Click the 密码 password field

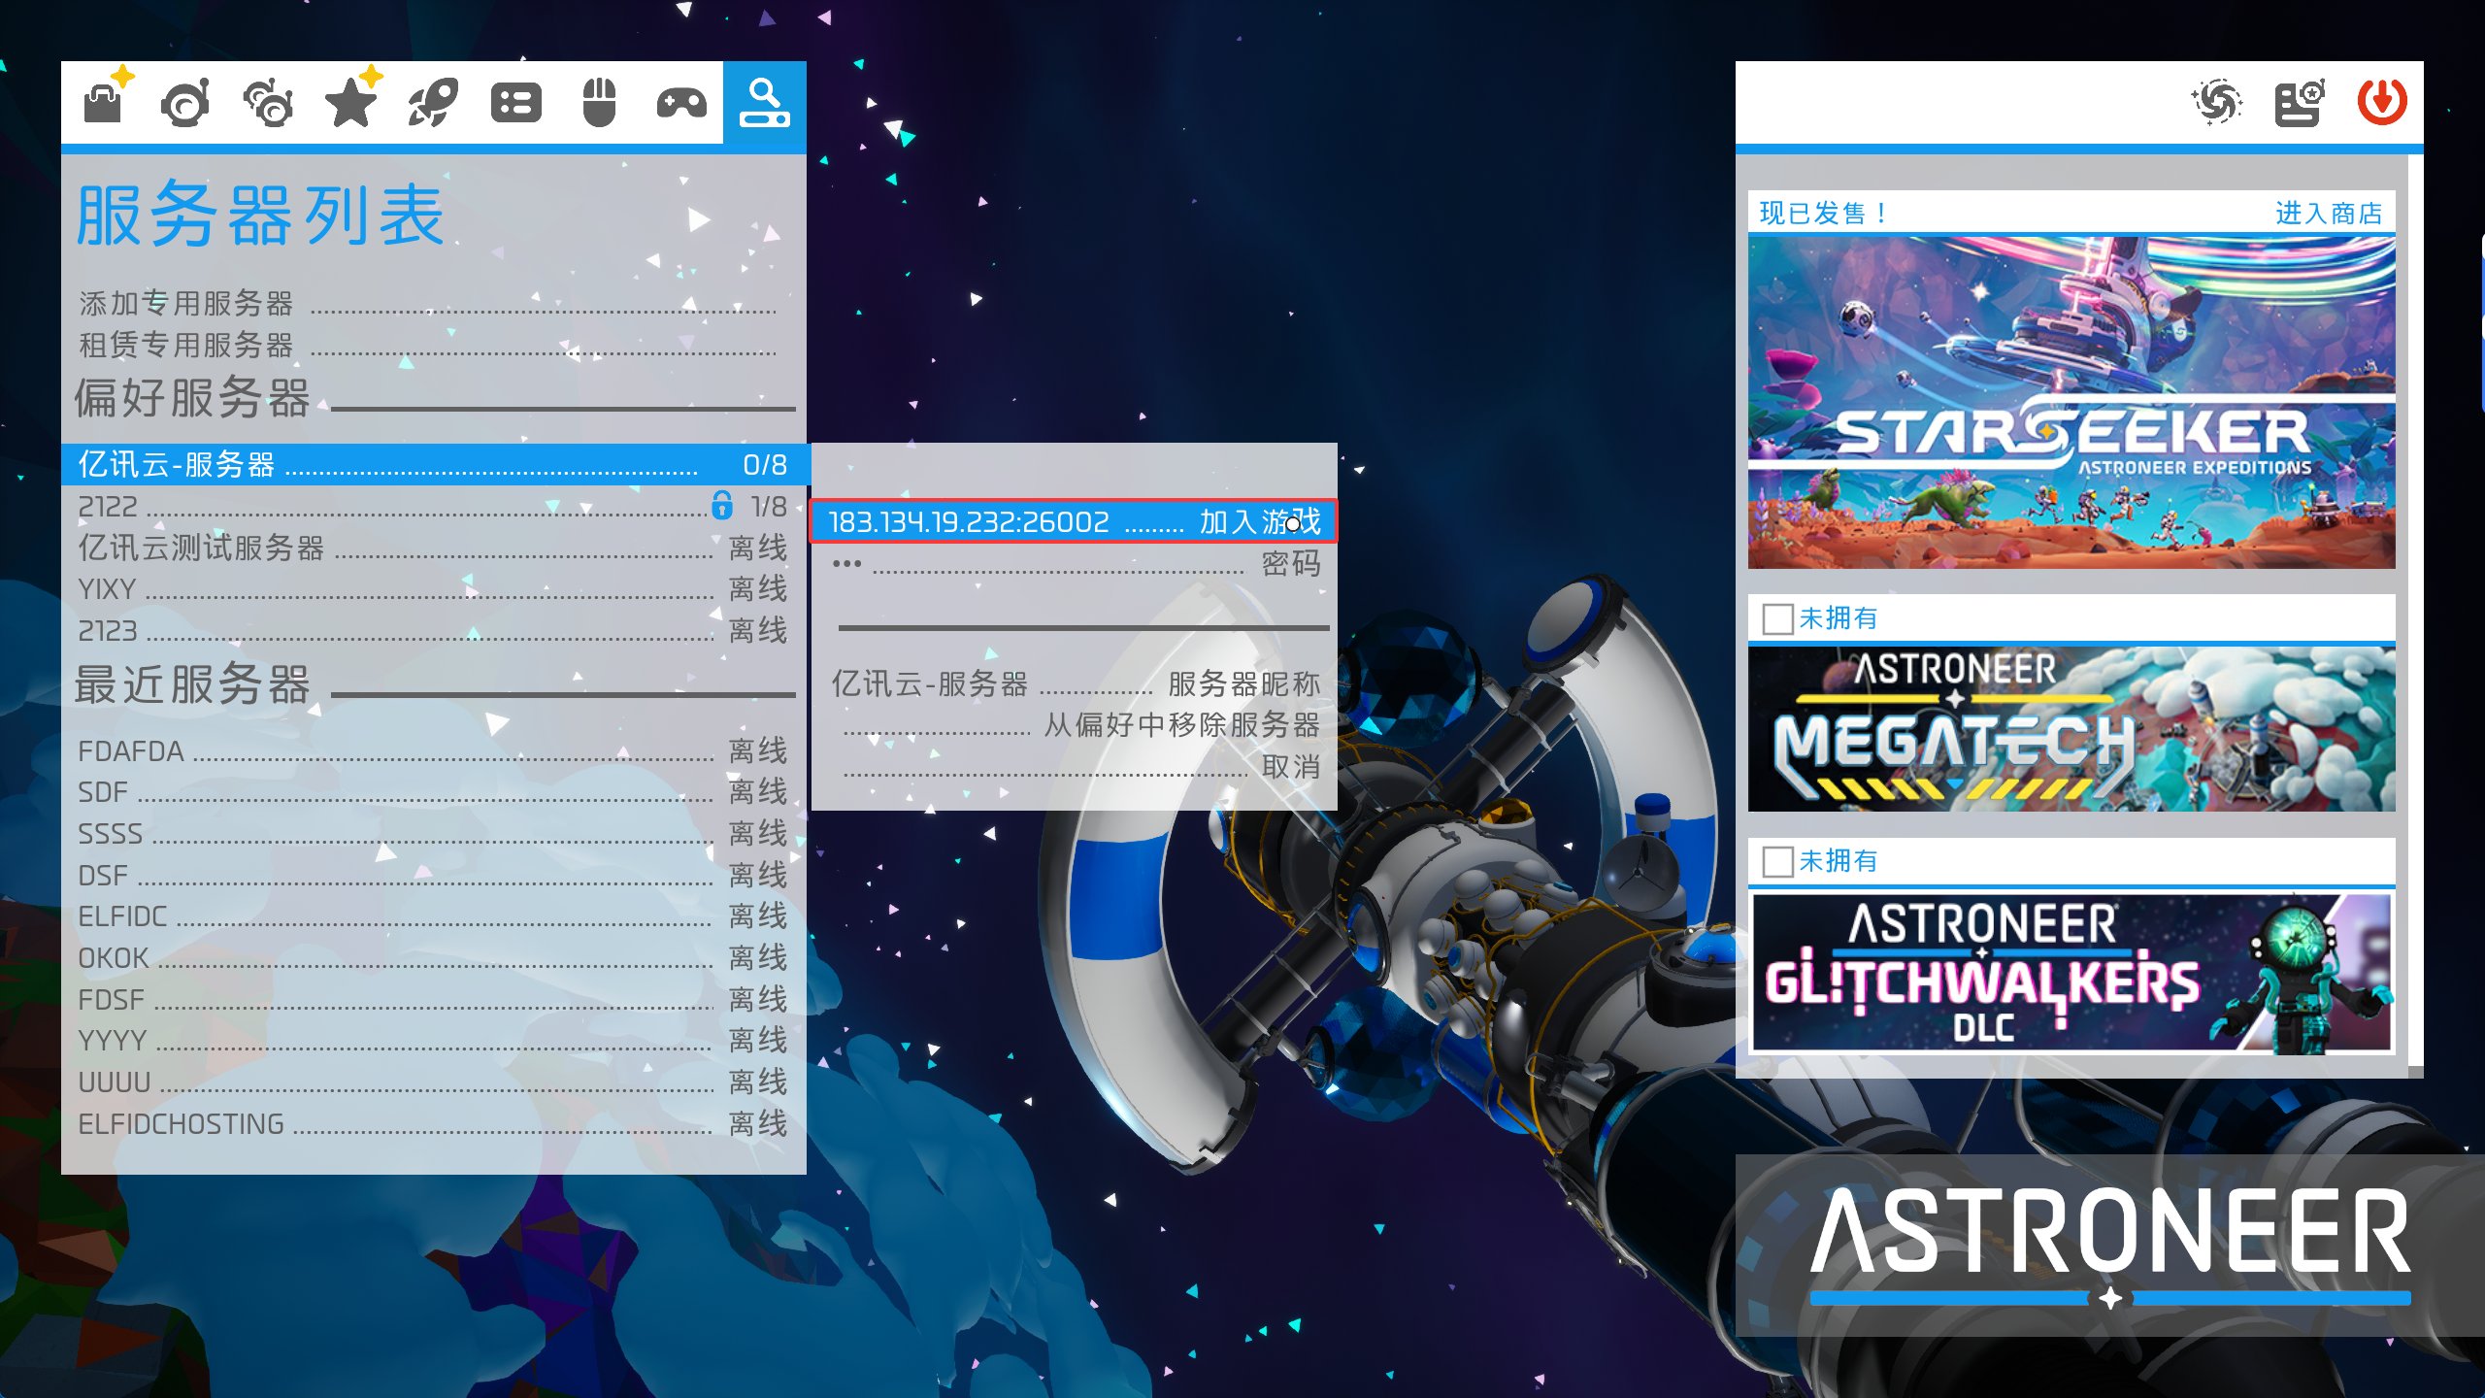(1074, 564)
